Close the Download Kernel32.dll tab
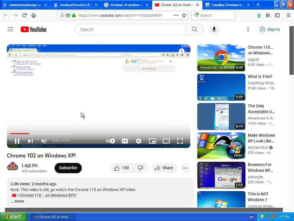 coord(96,5)
